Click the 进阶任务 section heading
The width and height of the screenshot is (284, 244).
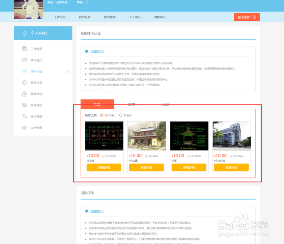[x=87, y=193]
